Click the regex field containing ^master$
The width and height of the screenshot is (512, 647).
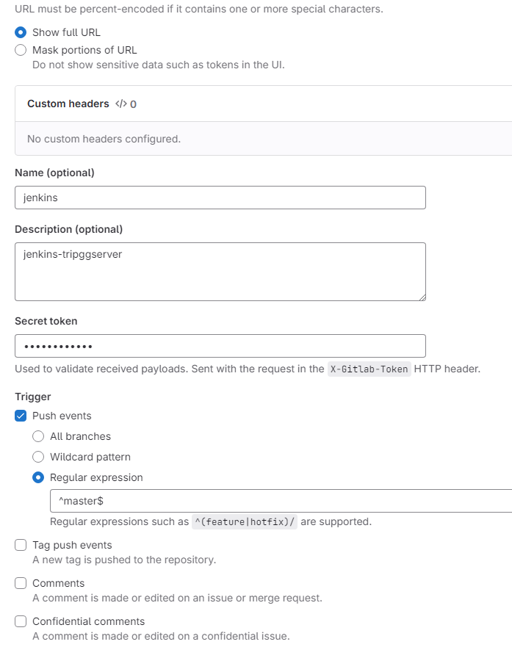[x=281, y=501]
